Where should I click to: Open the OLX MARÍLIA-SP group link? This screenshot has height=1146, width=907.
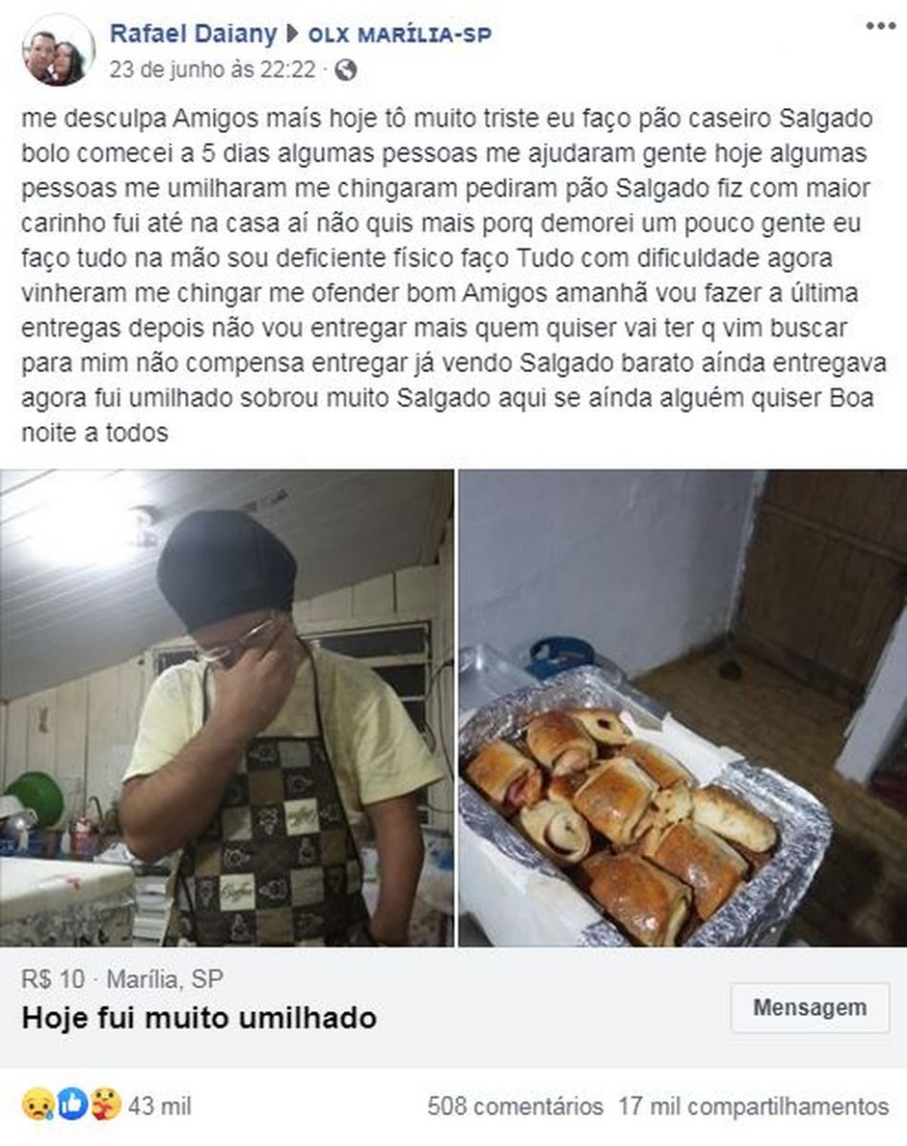(399, 35)
